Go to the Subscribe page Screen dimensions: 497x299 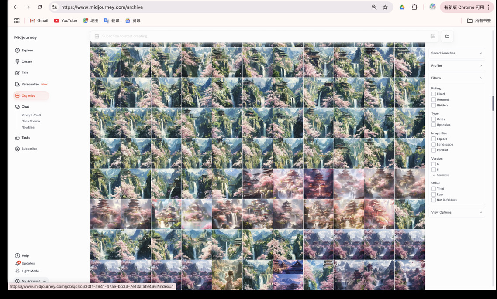(29, 149)
